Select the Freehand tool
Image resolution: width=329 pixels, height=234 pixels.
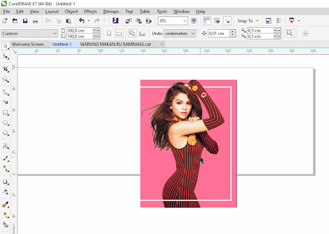6,92
